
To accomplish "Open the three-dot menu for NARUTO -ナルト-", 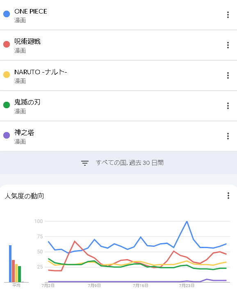I will (228, 75).
